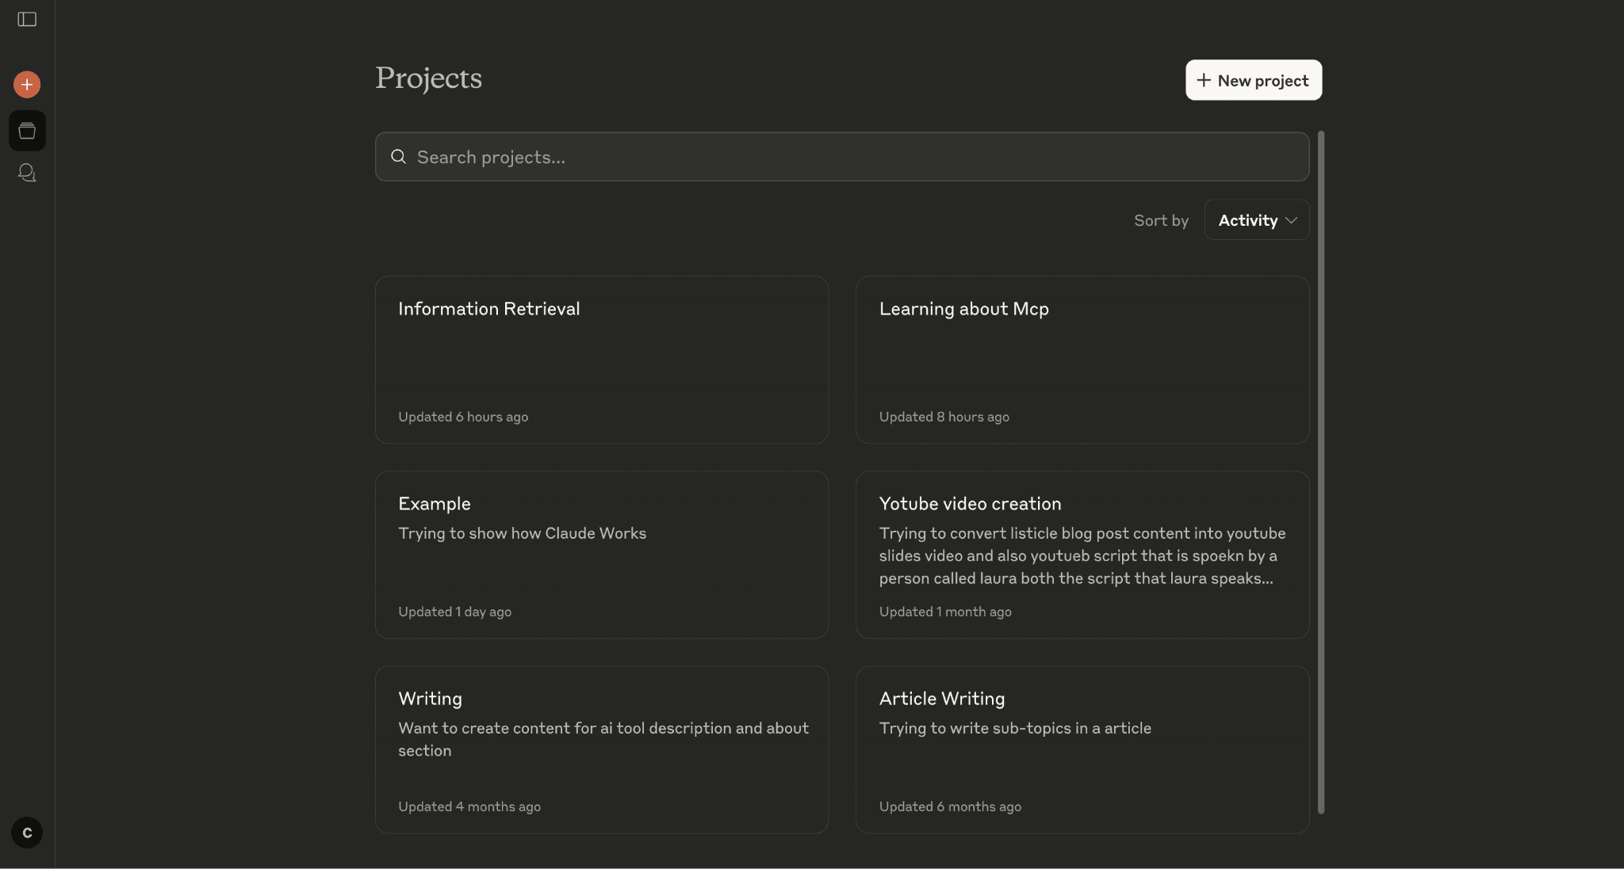The width and height of the screenshot is (1624, 869).
Task: Click the Writing project description text
Action: coord(603,738)
